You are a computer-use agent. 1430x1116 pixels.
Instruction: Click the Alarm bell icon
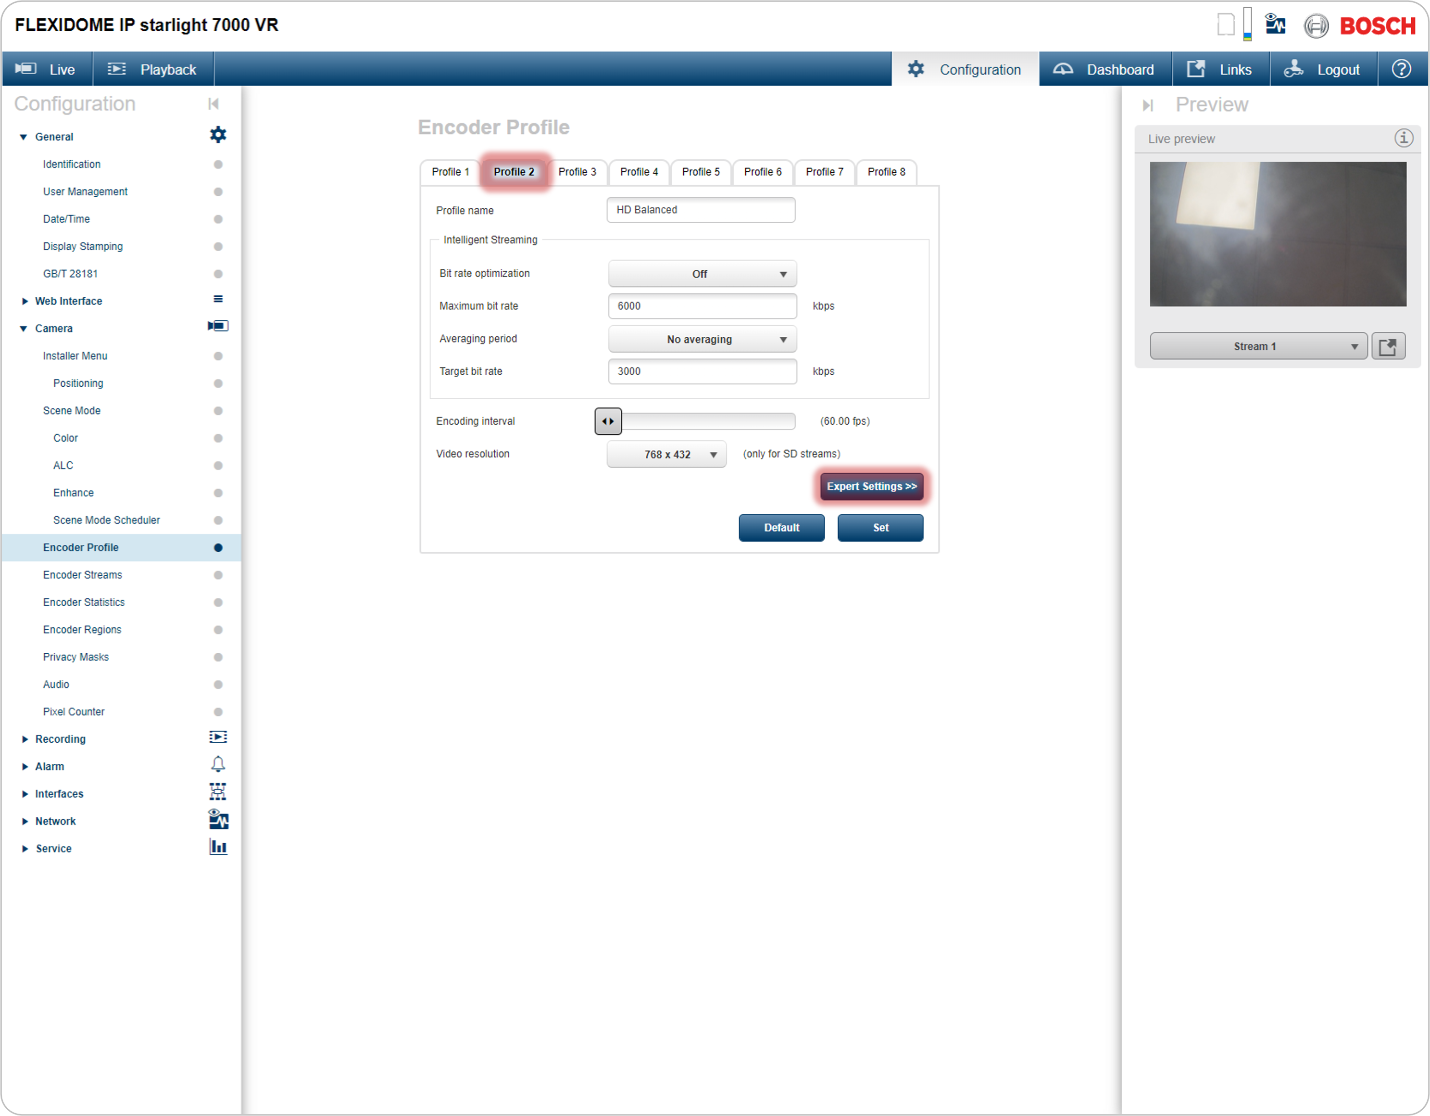click(218, 764)
